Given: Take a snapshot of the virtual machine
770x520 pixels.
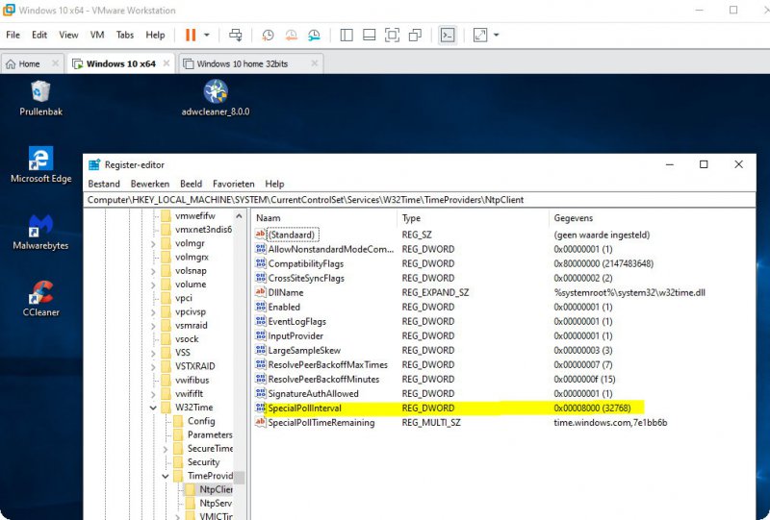Looking at the screenshot, I should point(268,35).
